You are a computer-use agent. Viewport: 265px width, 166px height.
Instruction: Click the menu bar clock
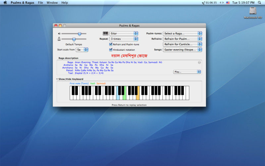coord(243,3)
